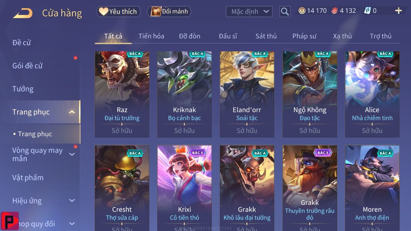The height and width of the screenshot is (231, 411).
Task: Switch to the Pháp sư tab
Action: (304, 36)
